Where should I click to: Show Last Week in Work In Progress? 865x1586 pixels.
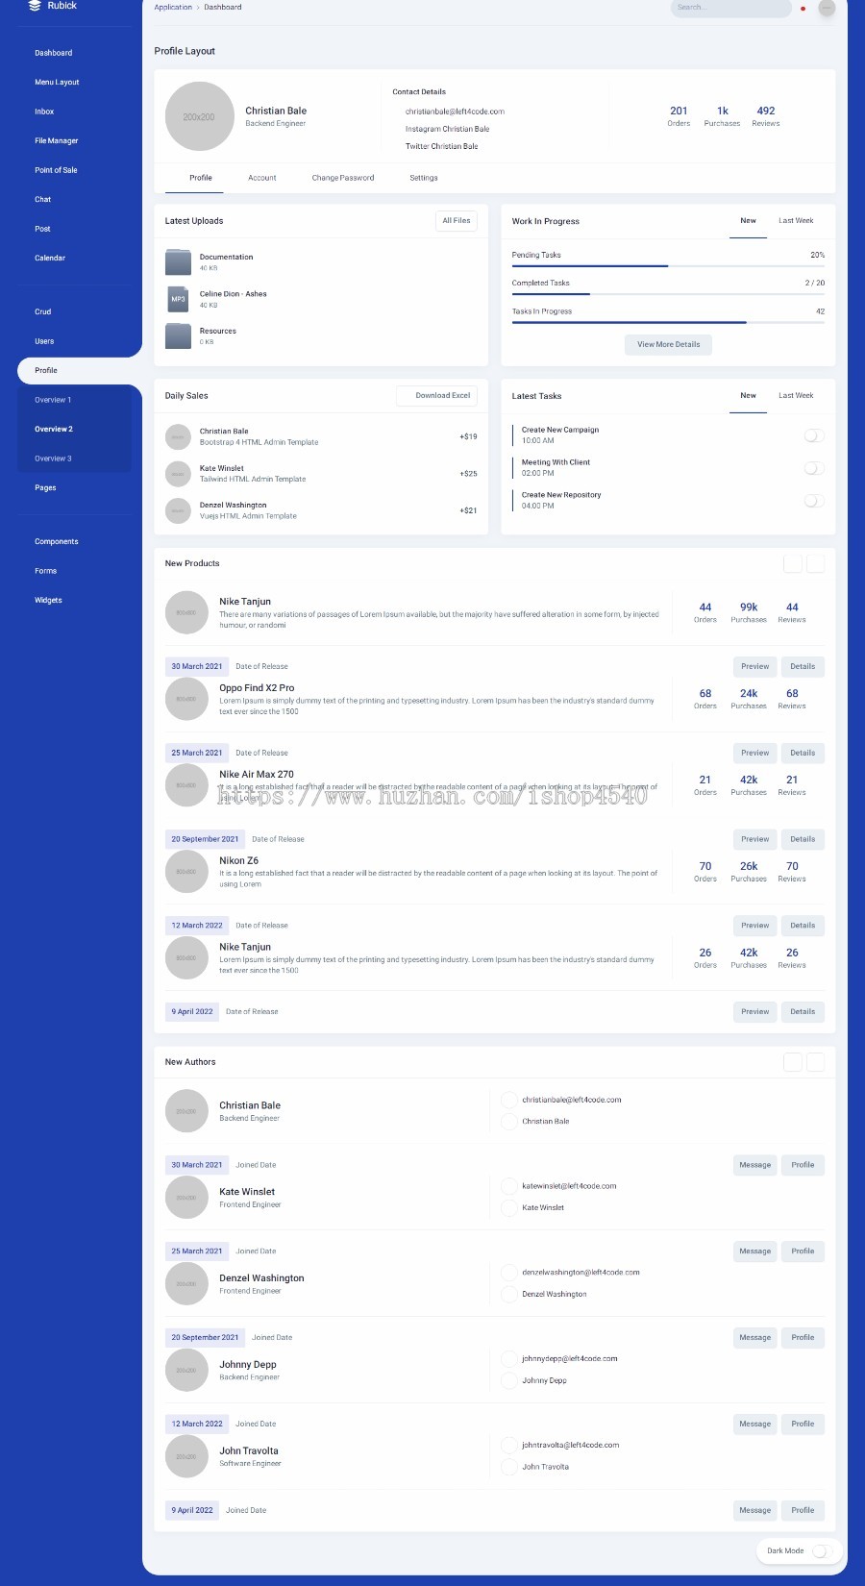[x=796, y=221]
